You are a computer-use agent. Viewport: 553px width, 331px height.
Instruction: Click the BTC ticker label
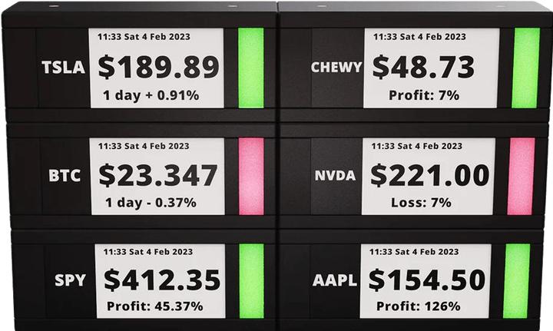[x=65, y=176]
